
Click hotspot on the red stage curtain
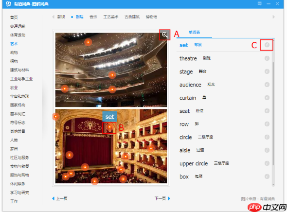(x=70, y=155)
